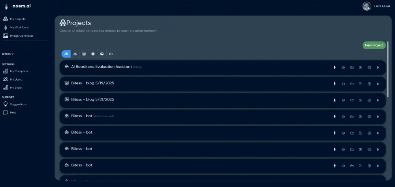Expand the BITESS company dropdown
Viewport: 395px width, 187px height.
8,54
